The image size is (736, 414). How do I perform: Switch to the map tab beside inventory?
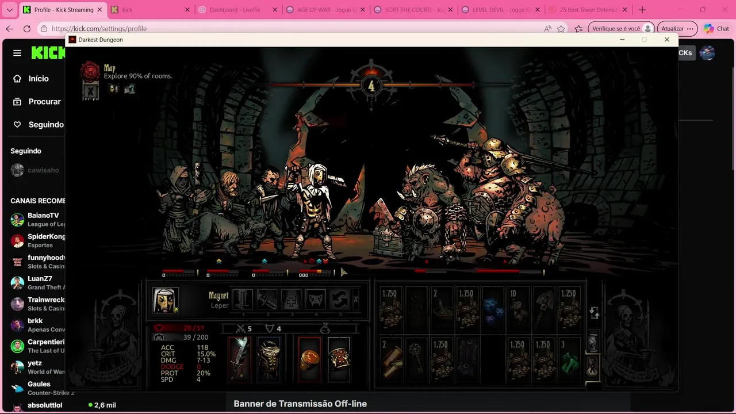593,343
